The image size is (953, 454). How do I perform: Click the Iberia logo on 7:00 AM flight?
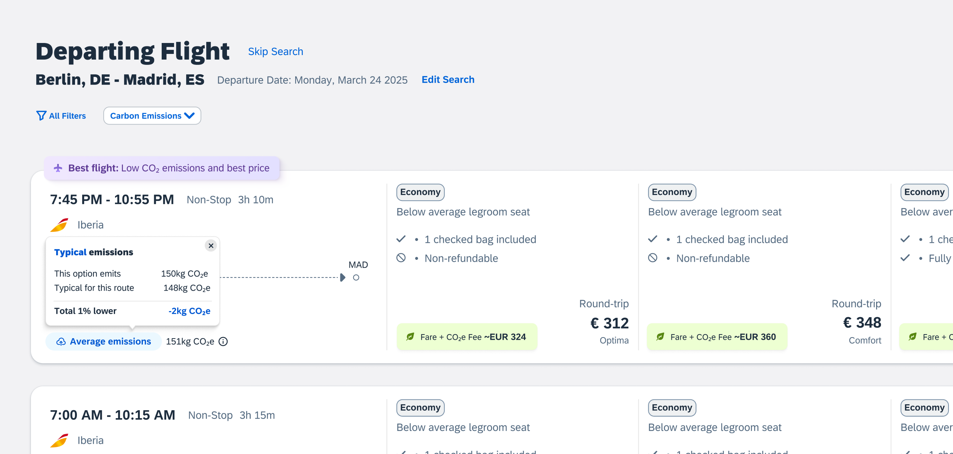point(60,440)
